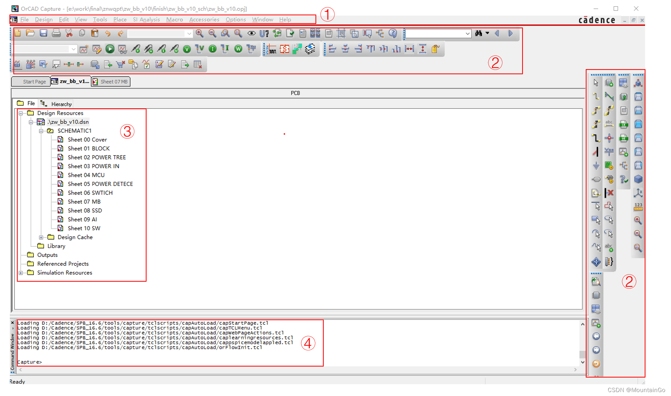The width and height of the screenshot is (671, 396).
Task: Switch to the Start Page tab
Action: click(x=31, y=82)
